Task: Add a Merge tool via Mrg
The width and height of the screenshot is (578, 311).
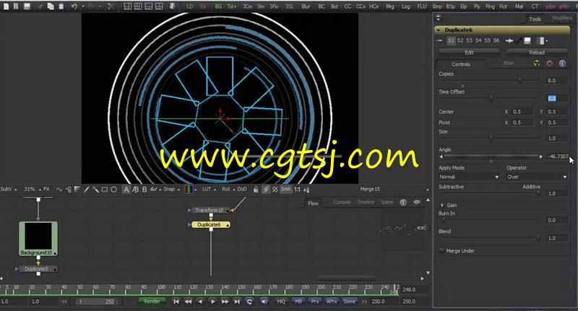Action: [x=389, y=6]
